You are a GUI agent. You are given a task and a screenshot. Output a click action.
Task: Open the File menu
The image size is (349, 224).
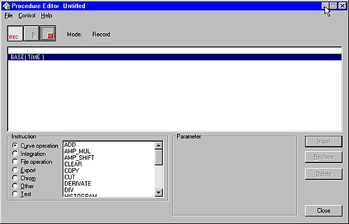(x=9, y=16)
